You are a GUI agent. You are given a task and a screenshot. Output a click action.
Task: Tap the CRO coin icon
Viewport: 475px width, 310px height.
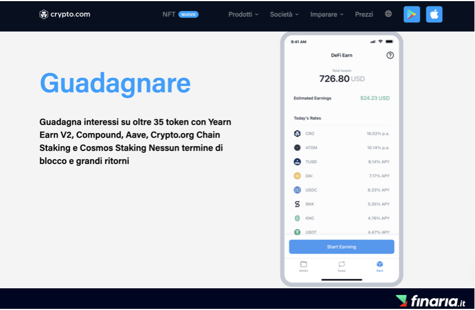click(297, 134)
